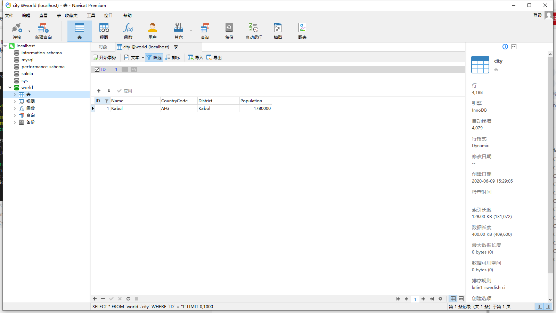The width and height of the screenshot is (556, 313).
Task: Move filter condition down arrow
Action: (x=109, y=91)
